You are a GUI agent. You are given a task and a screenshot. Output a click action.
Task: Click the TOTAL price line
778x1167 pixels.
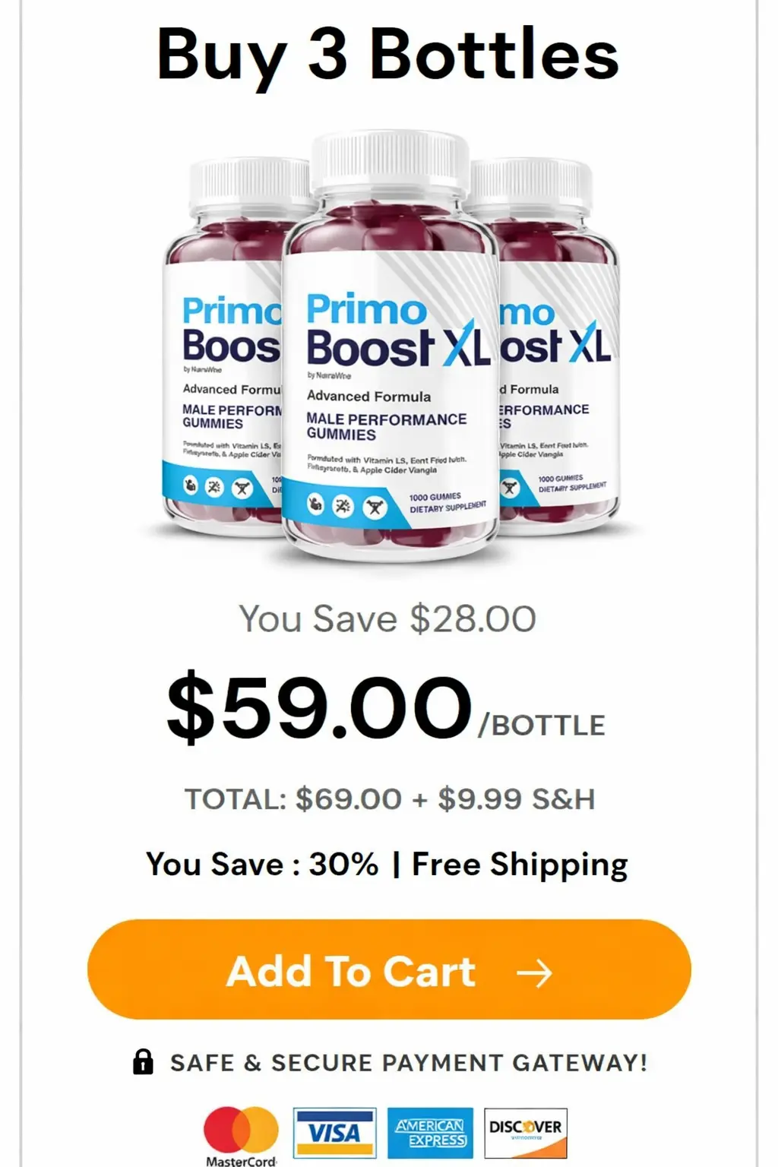tap(389, 798)
